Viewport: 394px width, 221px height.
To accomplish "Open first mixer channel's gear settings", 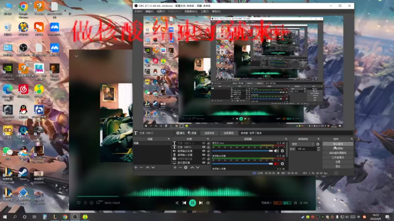I will pyautogui.click(x=282, y=151).
